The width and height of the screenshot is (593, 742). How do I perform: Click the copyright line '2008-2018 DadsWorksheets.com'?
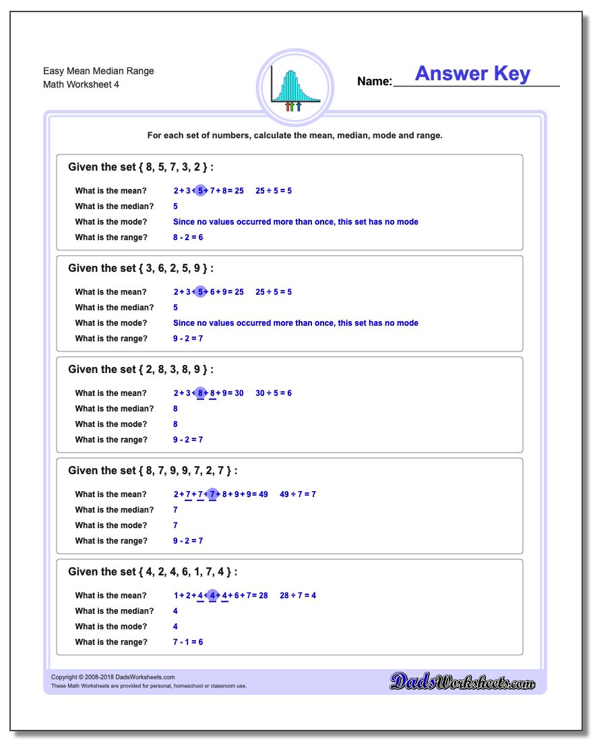(113, 677)
